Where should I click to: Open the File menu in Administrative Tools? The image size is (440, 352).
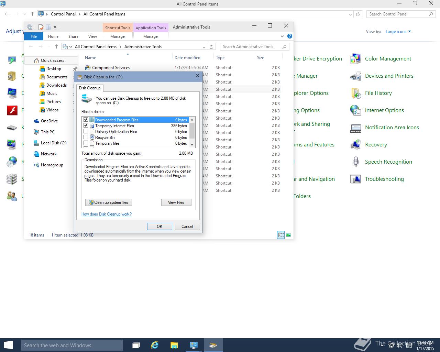34,36
